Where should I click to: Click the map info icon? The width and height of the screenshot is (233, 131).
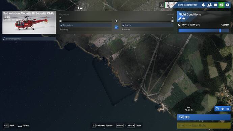click(217, 109)
